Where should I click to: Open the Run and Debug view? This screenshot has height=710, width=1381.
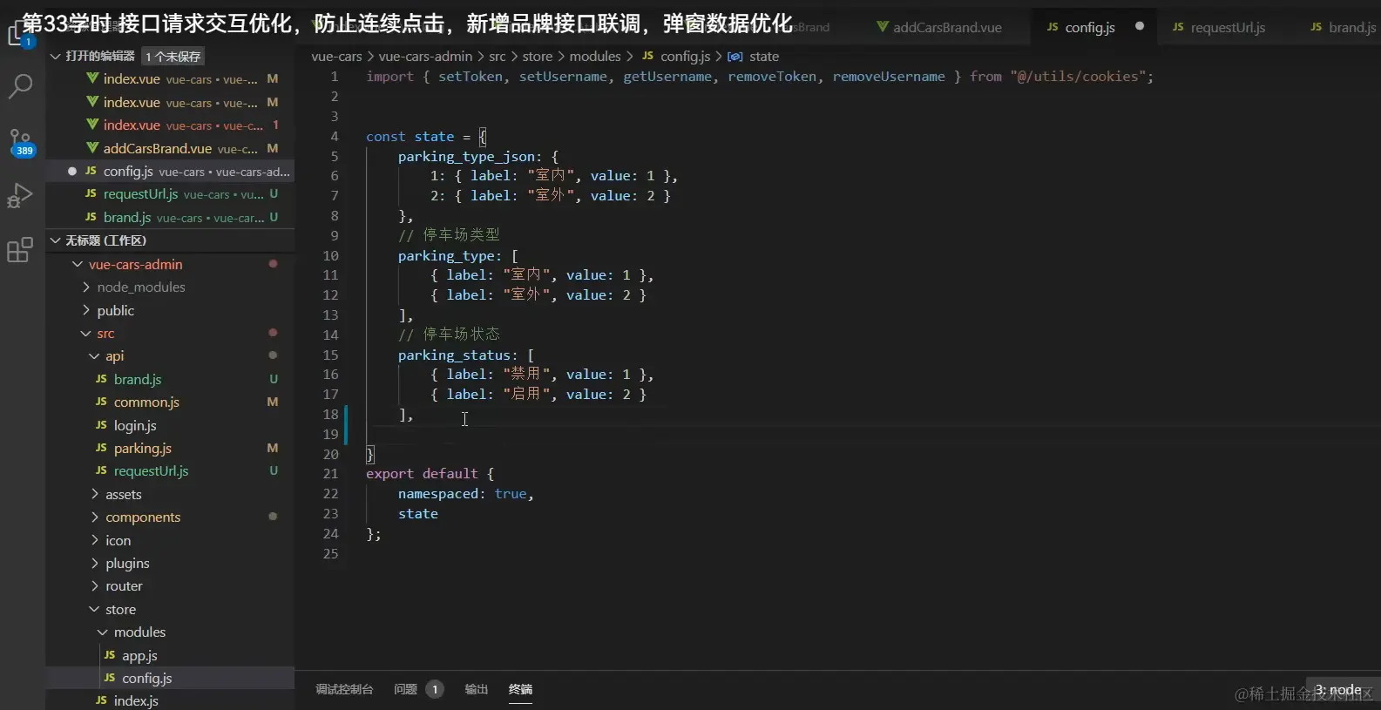coord(20,196)
